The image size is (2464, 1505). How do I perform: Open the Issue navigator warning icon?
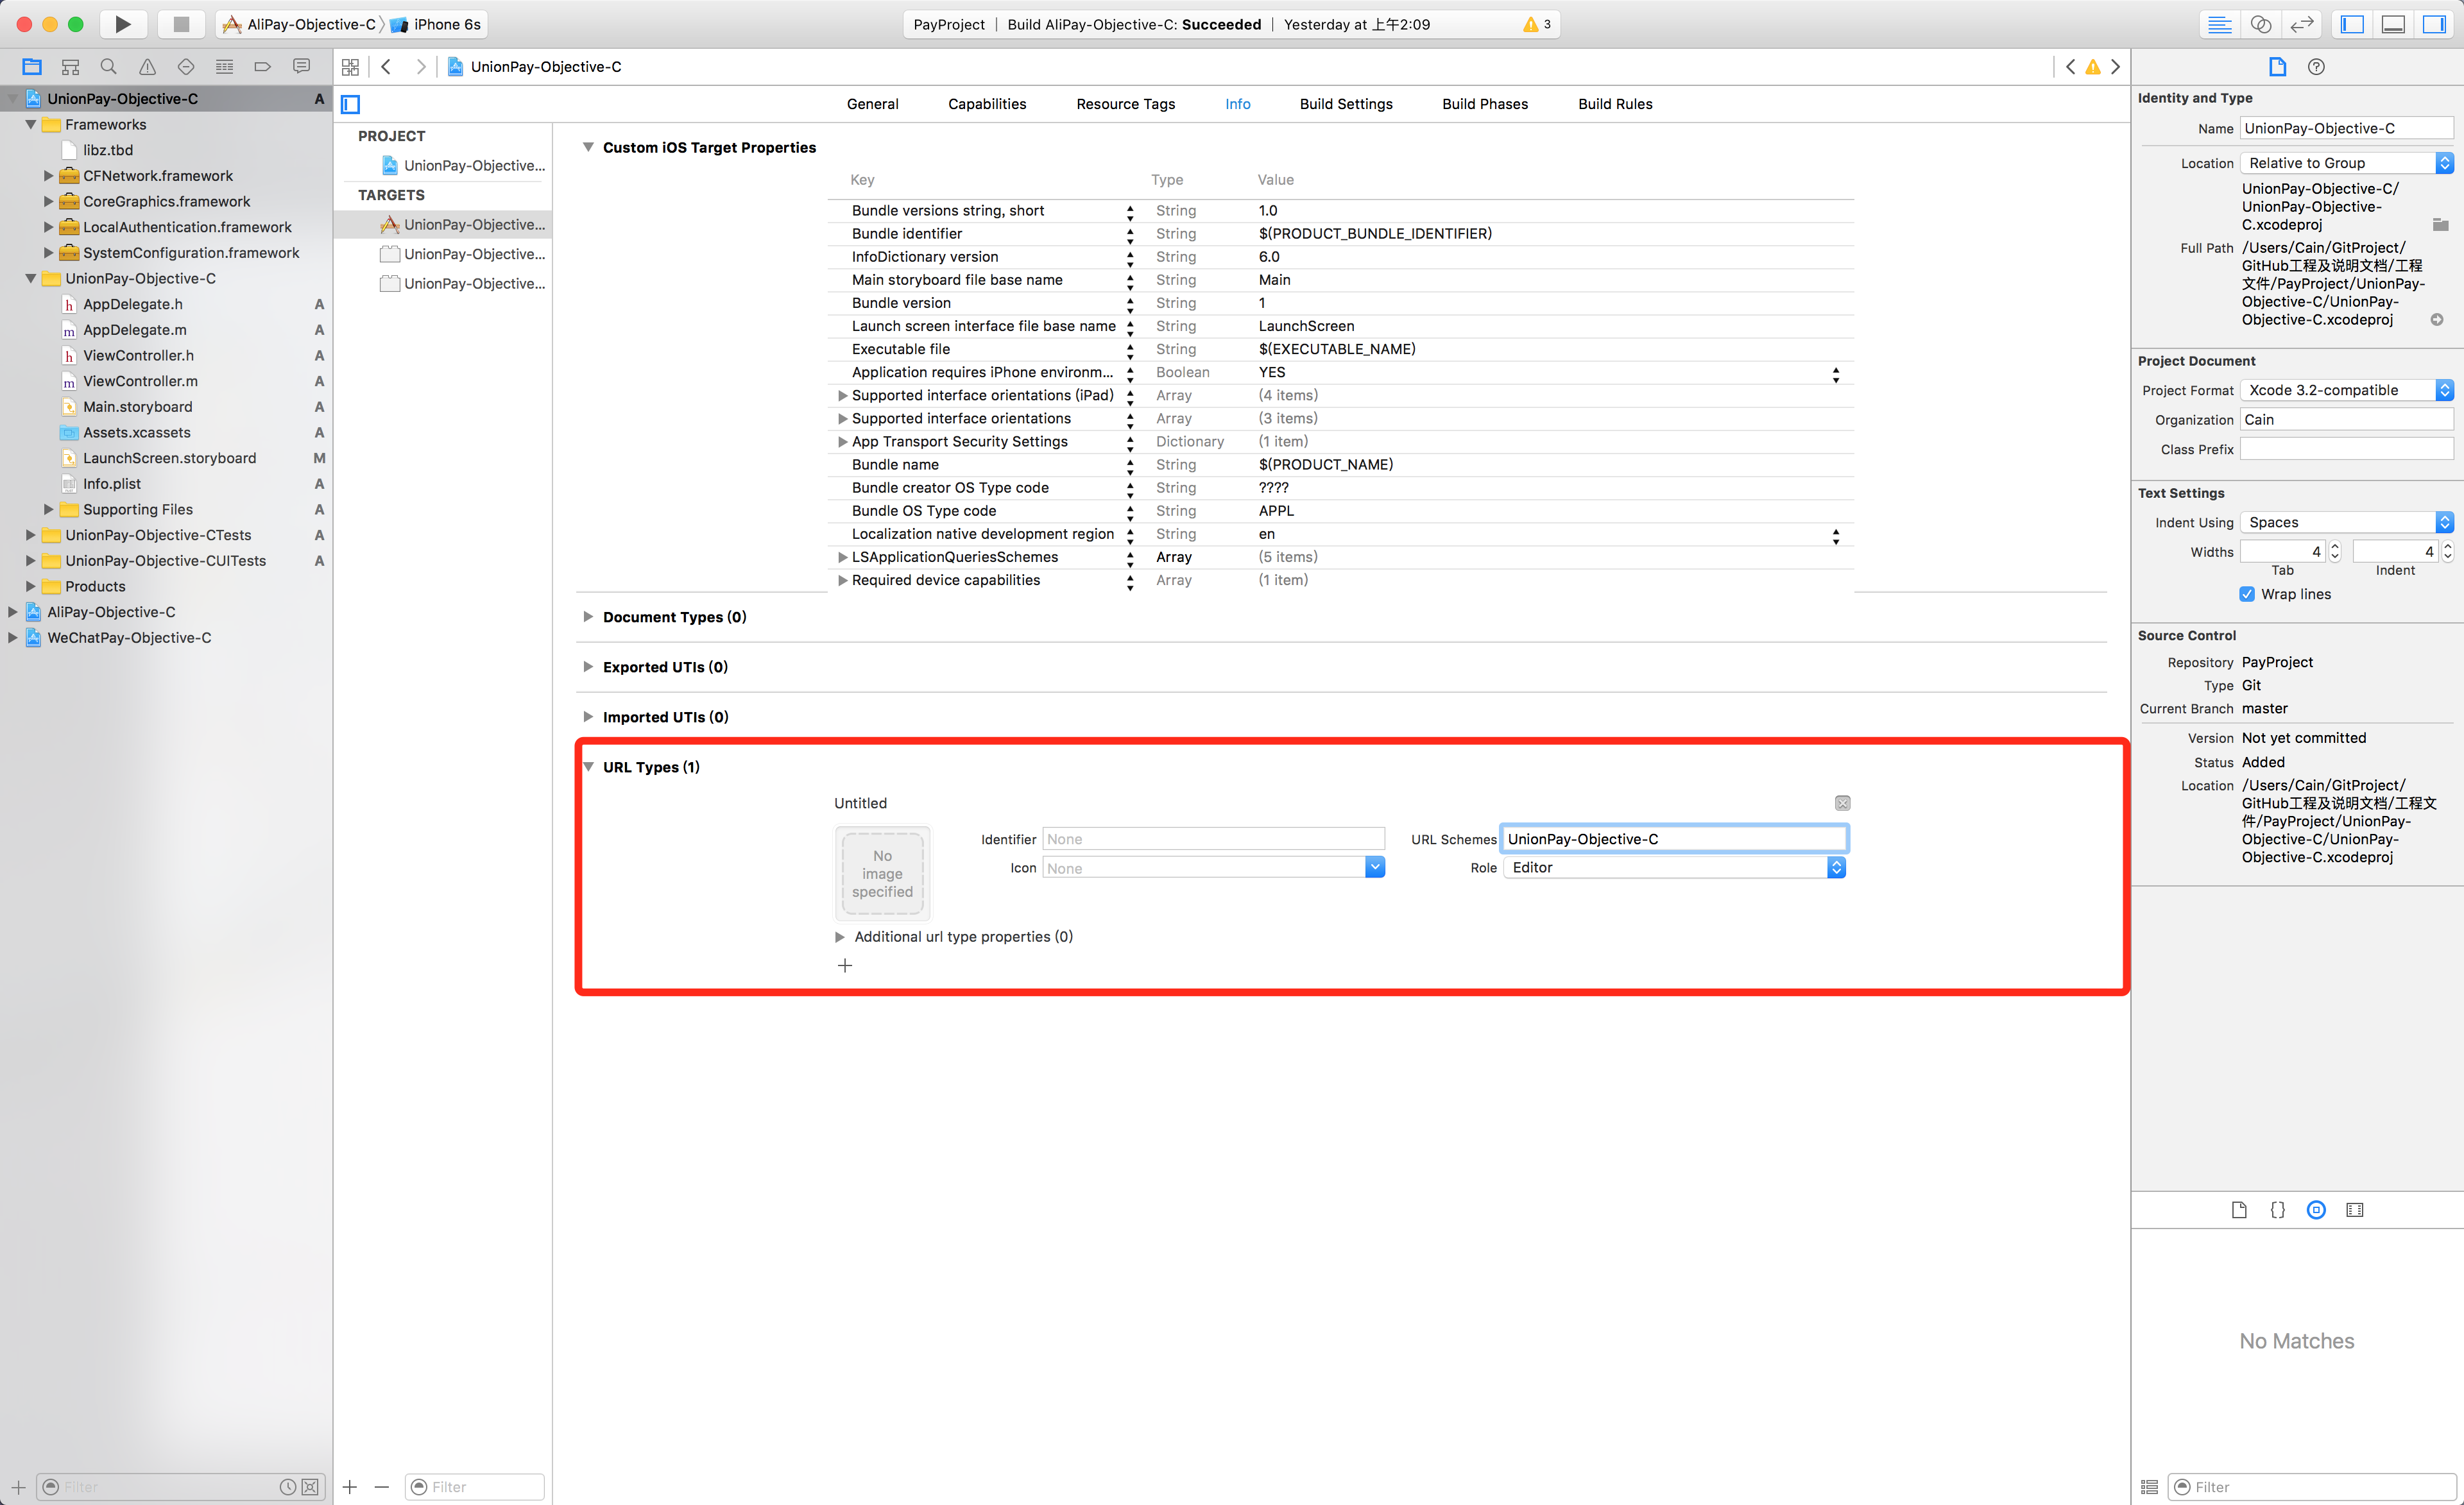click(147, 67)
